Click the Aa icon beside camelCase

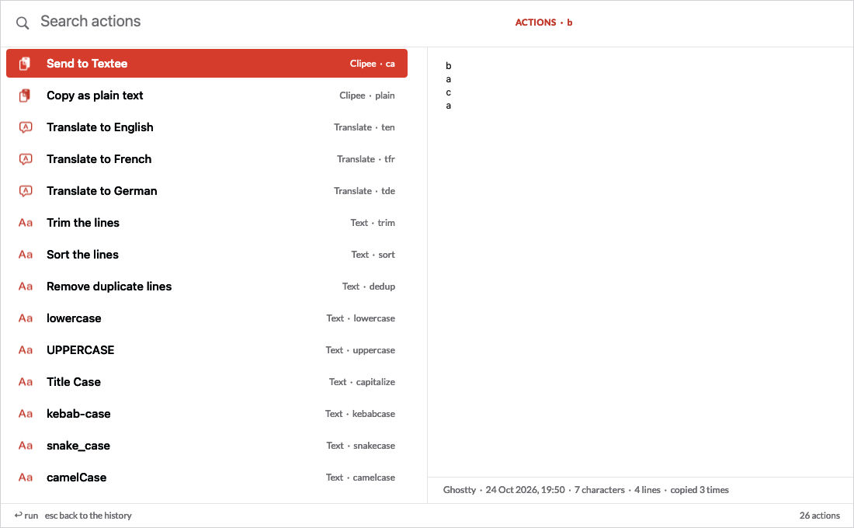click(26, 478)
